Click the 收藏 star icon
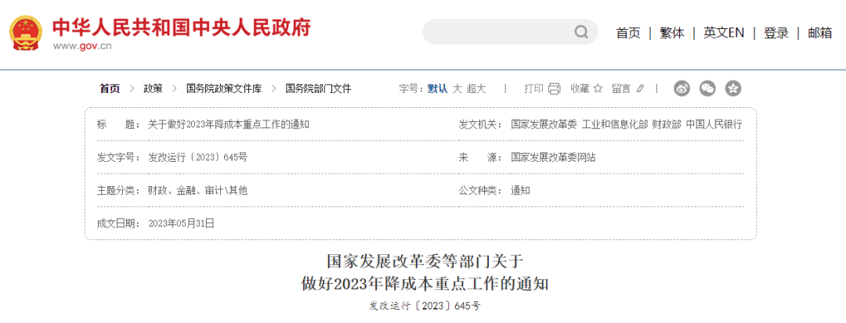846x323 pixels. pyautogui.click(x=598, y=88)
